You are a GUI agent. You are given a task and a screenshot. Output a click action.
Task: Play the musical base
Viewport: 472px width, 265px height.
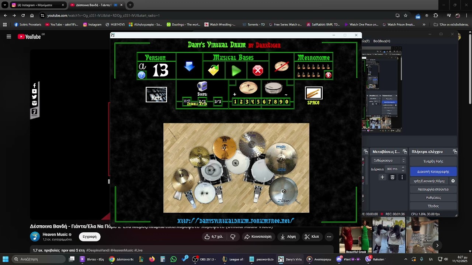click(236, 70)
